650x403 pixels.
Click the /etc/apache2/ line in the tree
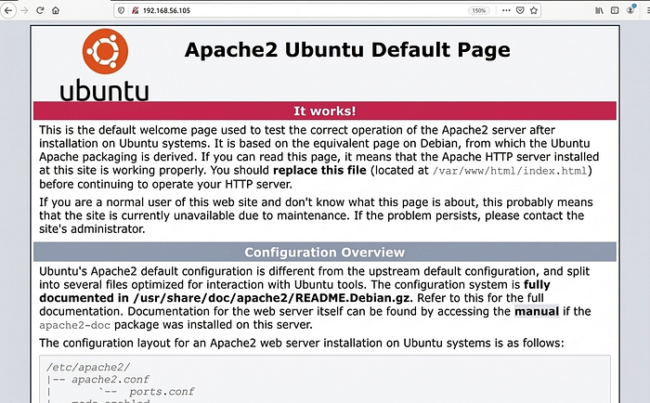(x=88, y=368)
